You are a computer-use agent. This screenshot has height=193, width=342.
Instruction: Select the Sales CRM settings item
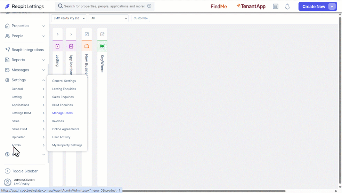tap(19, 129)
